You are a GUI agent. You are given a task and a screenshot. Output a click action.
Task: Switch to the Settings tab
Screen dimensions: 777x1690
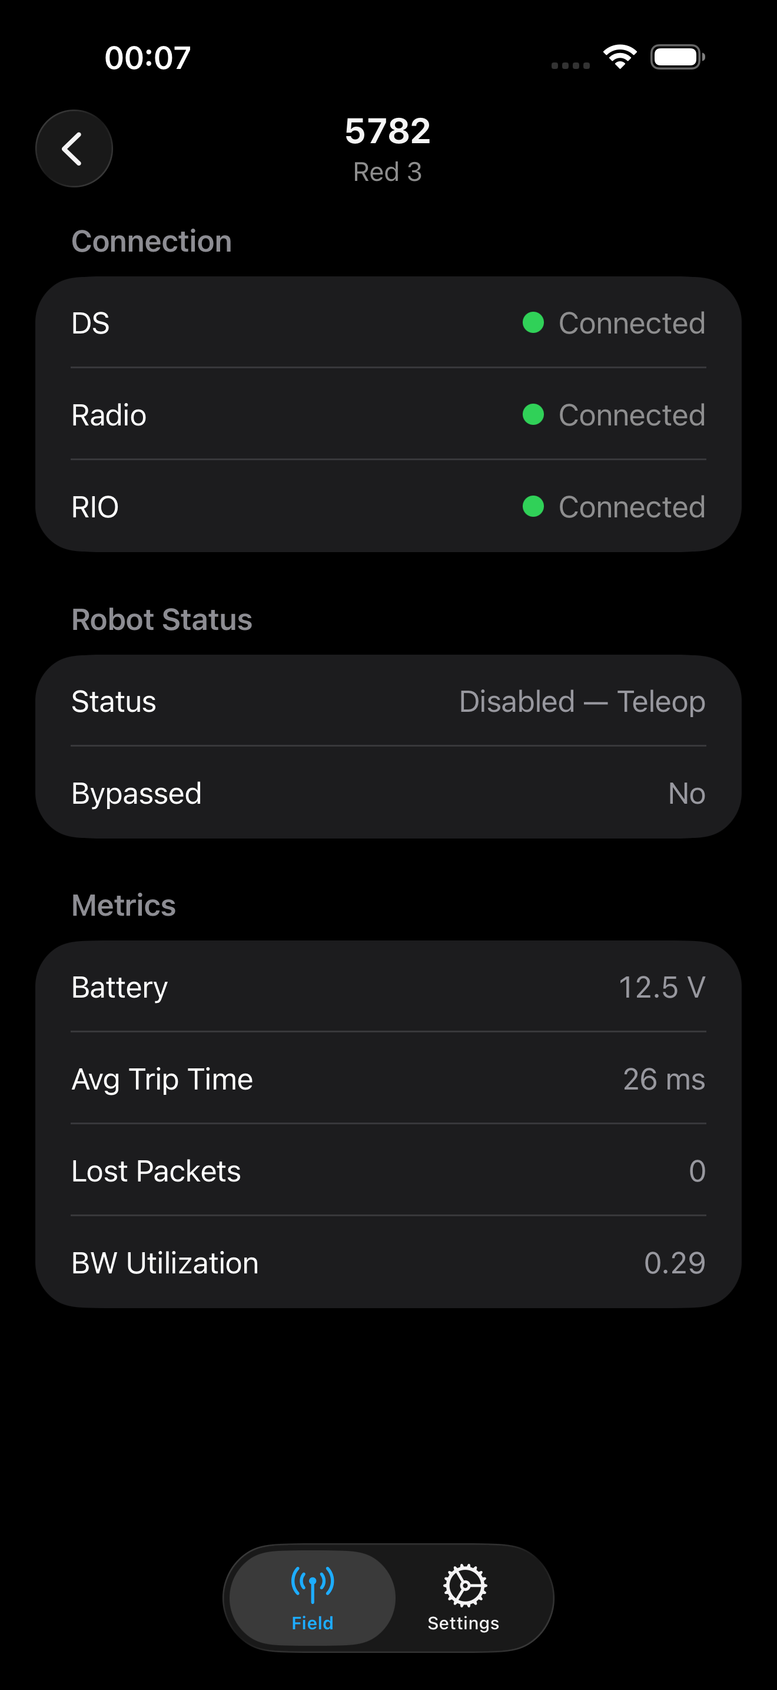click(x=464, y=1598)
